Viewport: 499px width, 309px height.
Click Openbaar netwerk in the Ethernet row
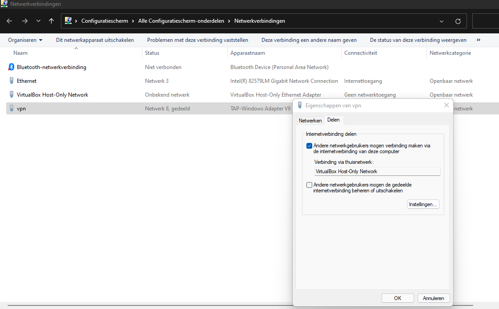451,81
